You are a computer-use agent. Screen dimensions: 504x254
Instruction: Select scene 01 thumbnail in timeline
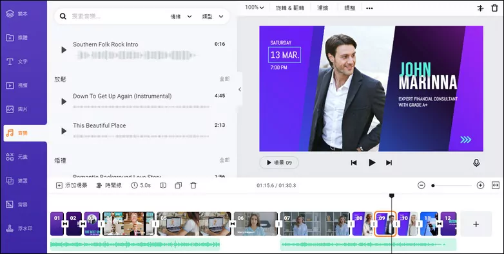point(57,224)
